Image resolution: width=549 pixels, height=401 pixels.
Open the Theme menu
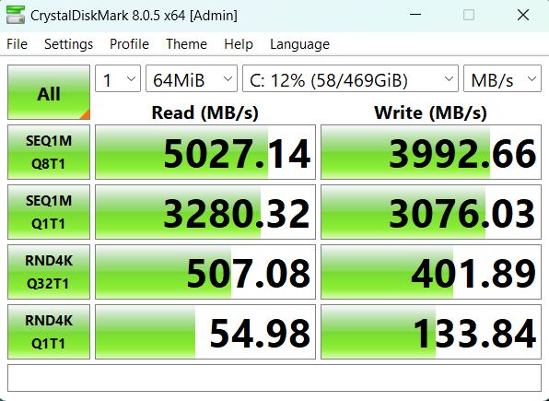186,44
